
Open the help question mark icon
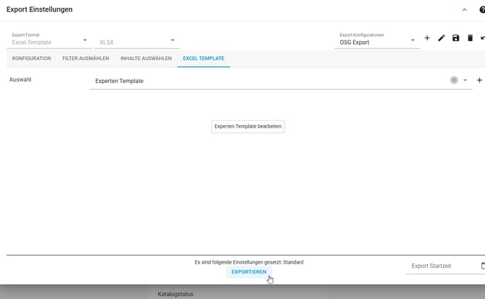[482, 10]
